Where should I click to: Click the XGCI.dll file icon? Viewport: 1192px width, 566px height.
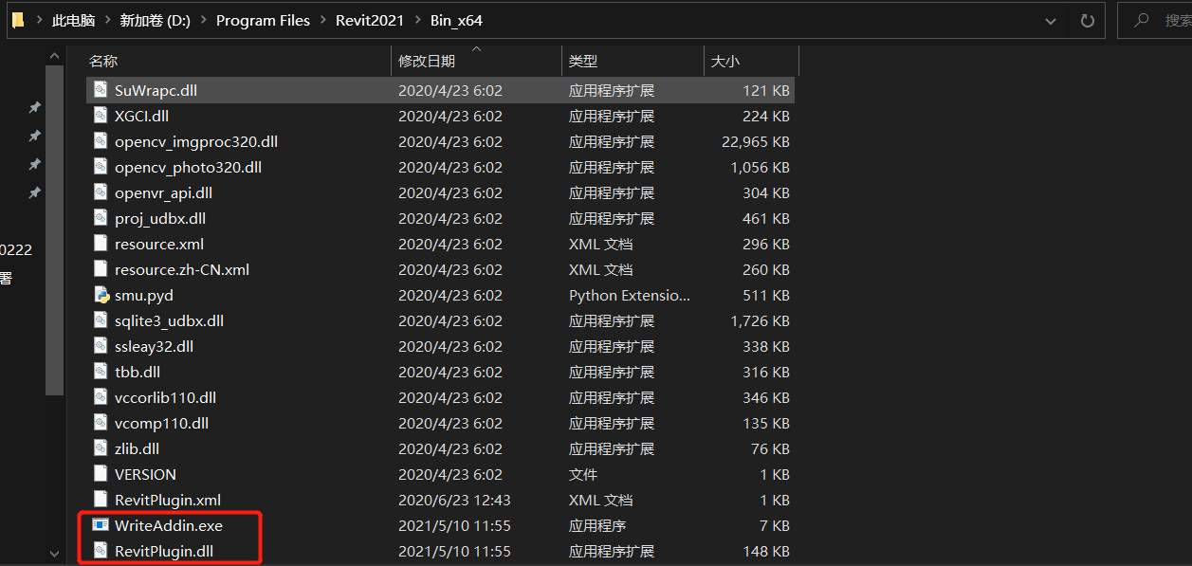tap(101, 116)
